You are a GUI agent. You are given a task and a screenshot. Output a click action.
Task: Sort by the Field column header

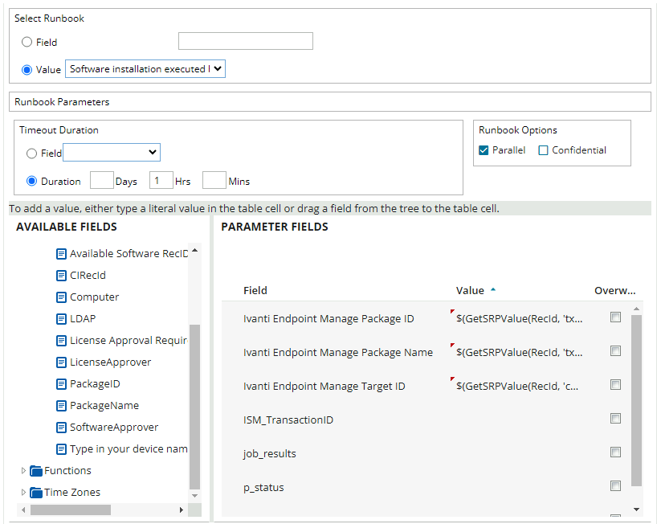coord(255,290)
